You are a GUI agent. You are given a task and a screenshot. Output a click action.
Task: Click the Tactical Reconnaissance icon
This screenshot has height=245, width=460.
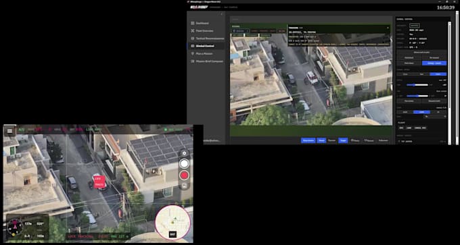(193, 38)
